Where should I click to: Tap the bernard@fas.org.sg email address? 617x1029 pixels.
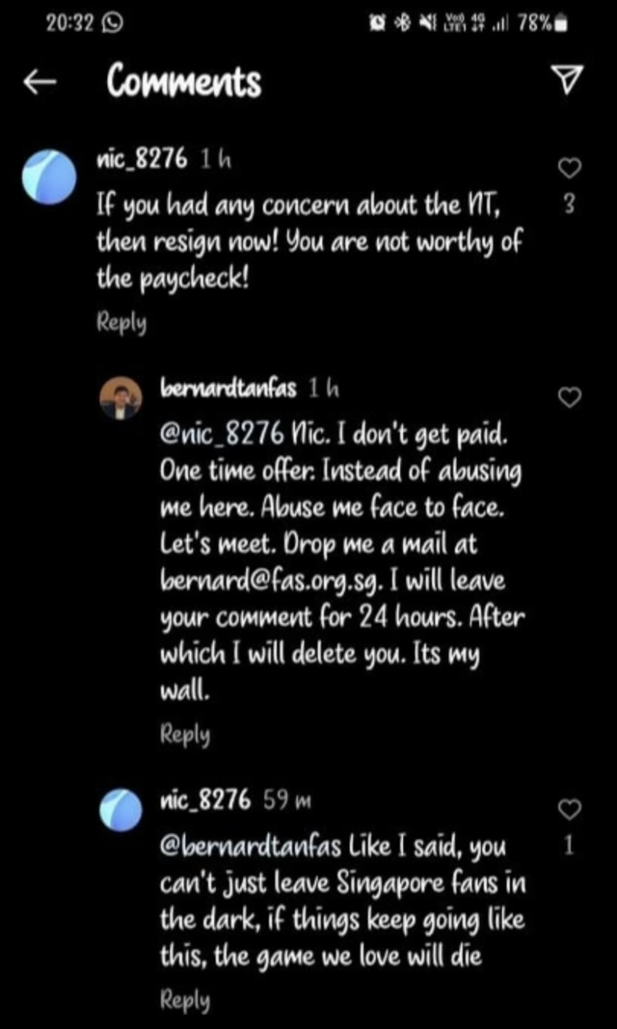[x=270, y=580]
